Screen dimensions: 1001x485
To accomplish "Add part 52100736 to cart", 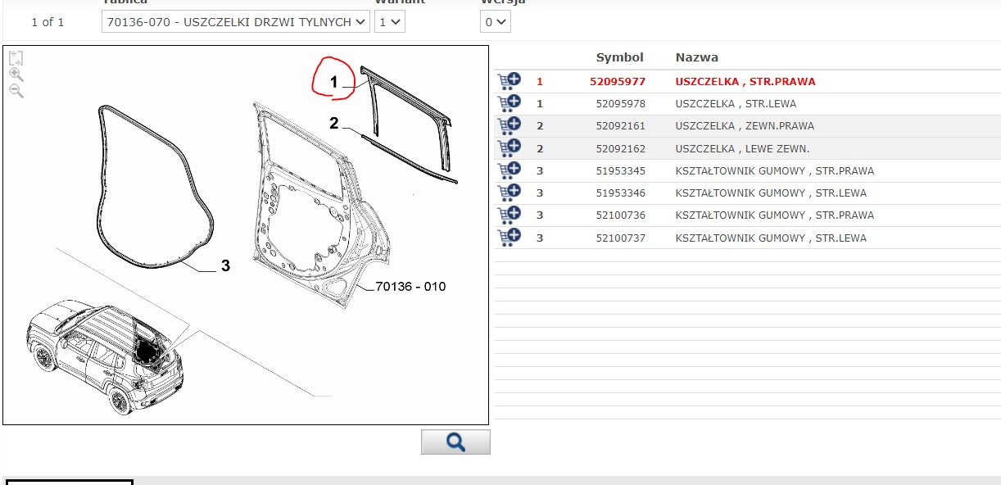I will pos(509,215).
